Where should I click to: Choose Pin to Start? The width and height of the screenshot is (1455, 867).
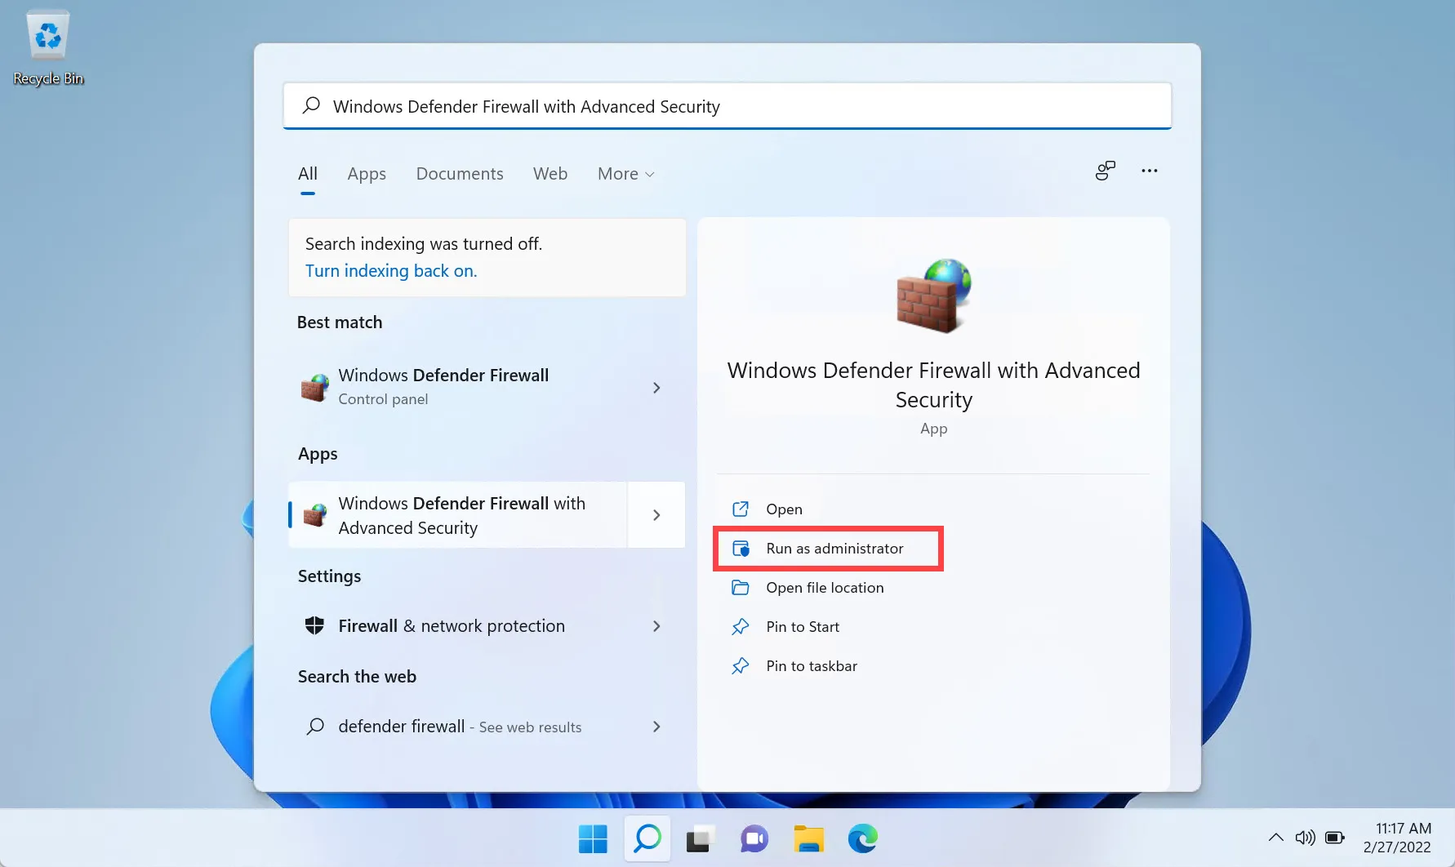(x=803, y=627)
